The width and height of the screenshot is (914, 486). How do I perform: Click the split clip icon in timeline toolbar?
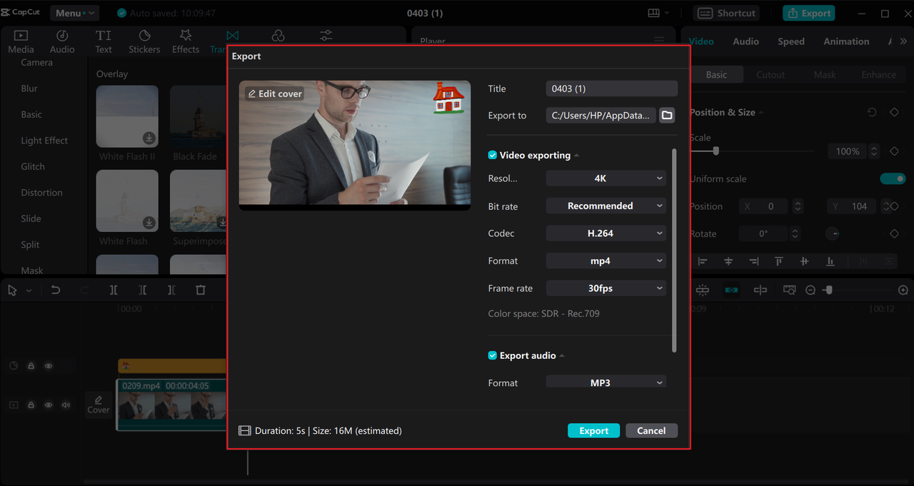pyautogui.click(x=114, y=290)
